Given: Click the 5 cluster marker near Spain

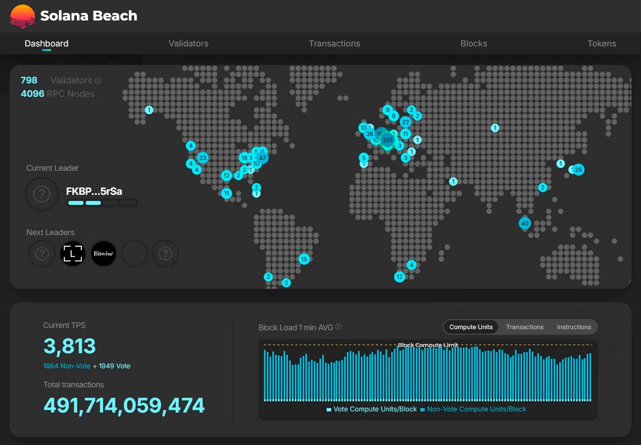Looking at the screenshot, I should [364, 158].
